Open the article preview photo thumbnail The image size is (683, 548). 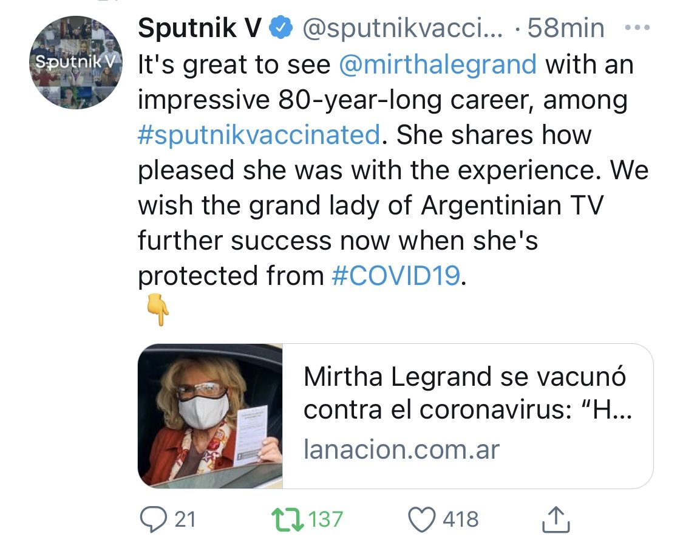(210, 416)
